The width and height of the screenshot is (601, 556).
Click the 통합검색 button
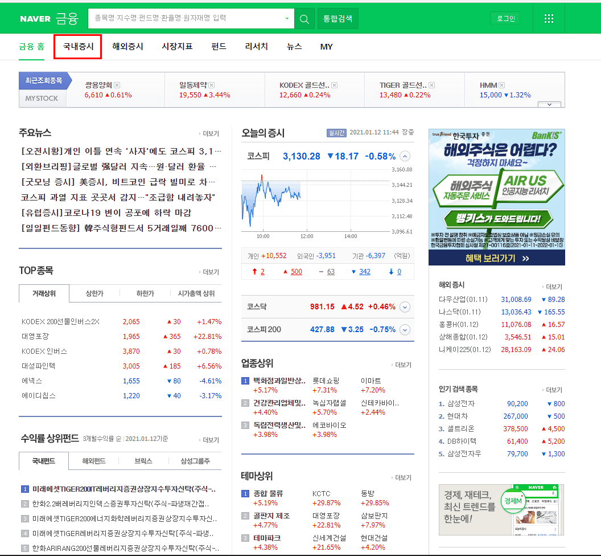tap(337, 18)
